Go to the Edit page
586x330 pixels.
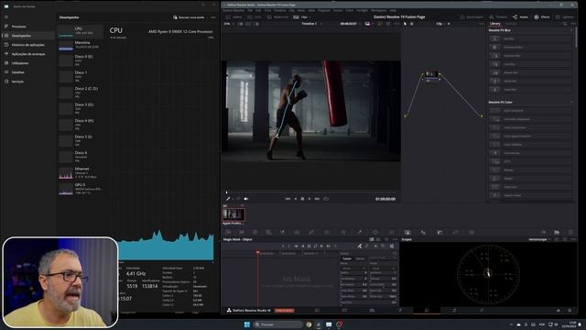click(x=372, y=310)
